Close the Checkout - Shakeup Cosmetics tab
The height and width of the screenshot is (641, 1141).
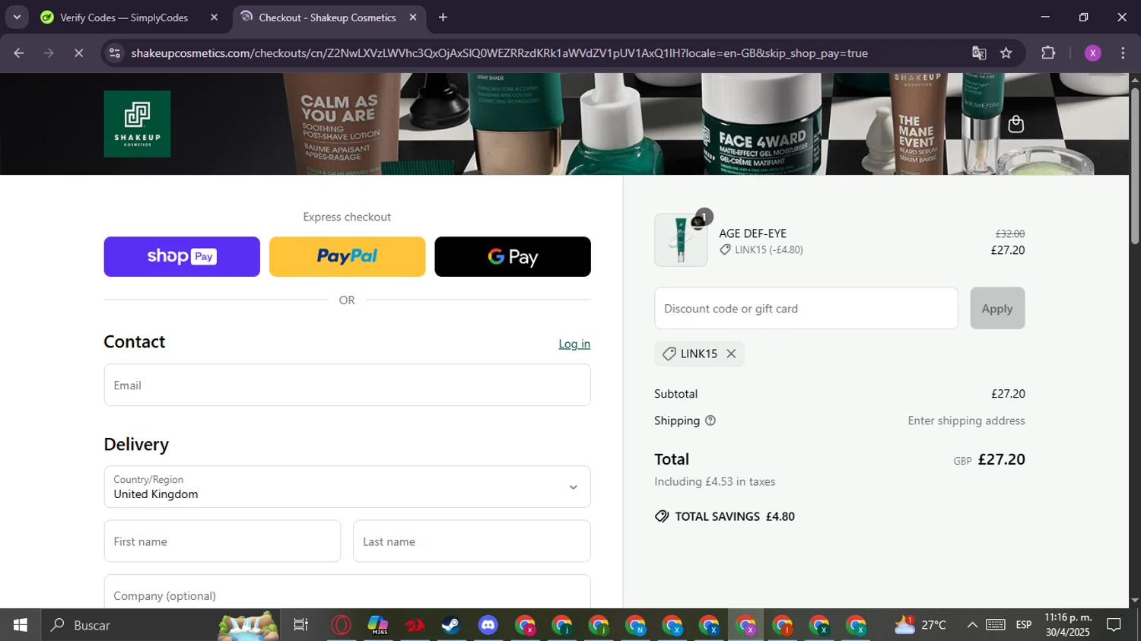point(413,17)
